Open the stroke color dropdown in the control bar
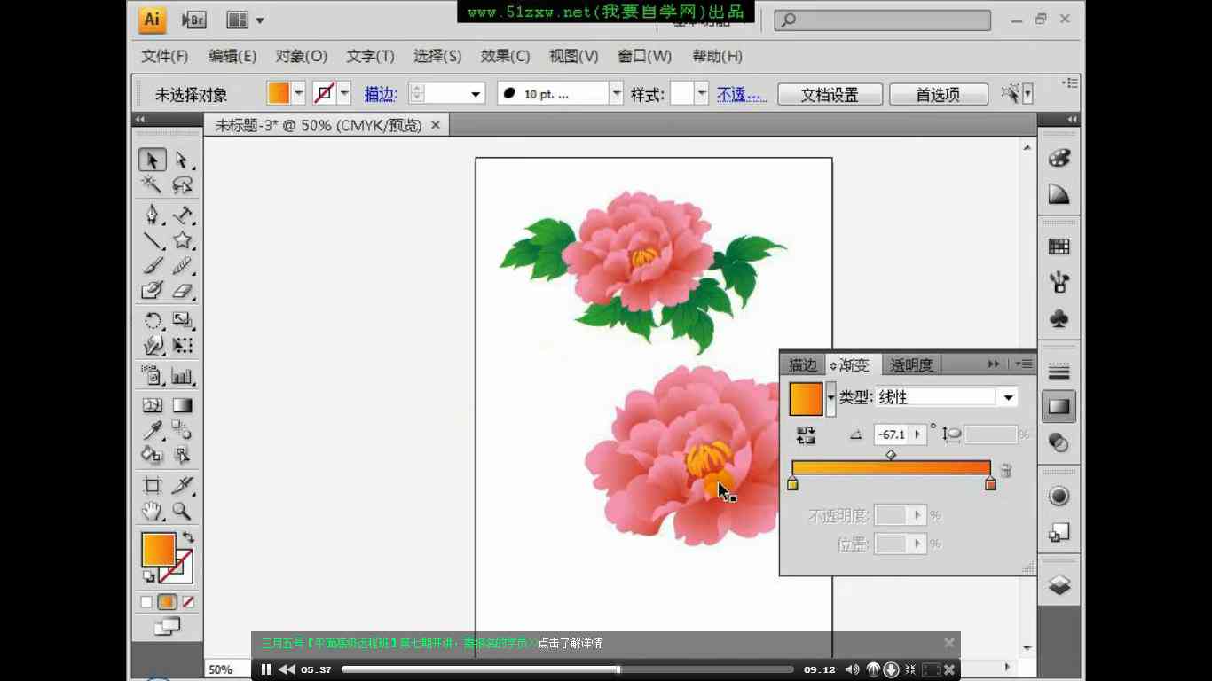1212x681 pixels. [344, 93]
